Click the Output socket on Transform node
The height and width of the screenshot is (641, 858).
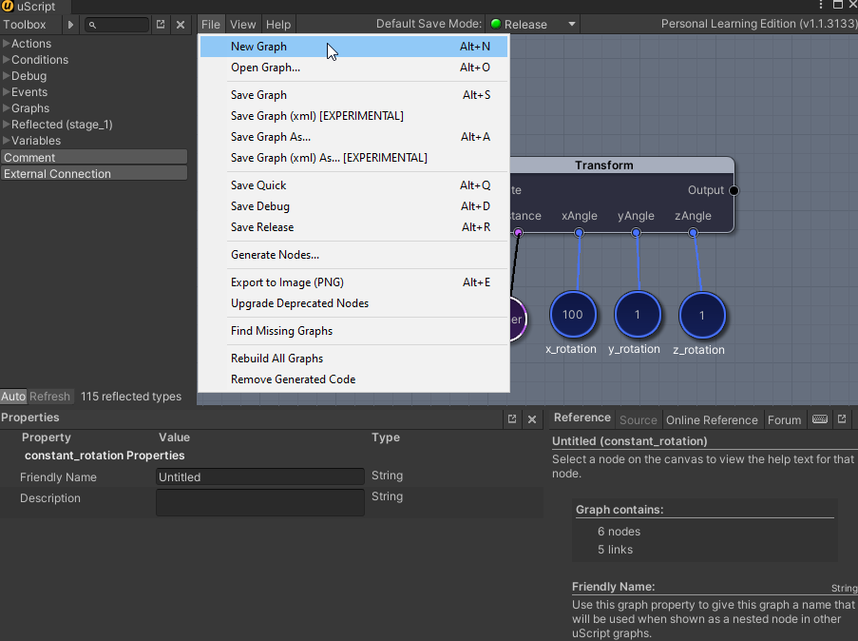734,190
